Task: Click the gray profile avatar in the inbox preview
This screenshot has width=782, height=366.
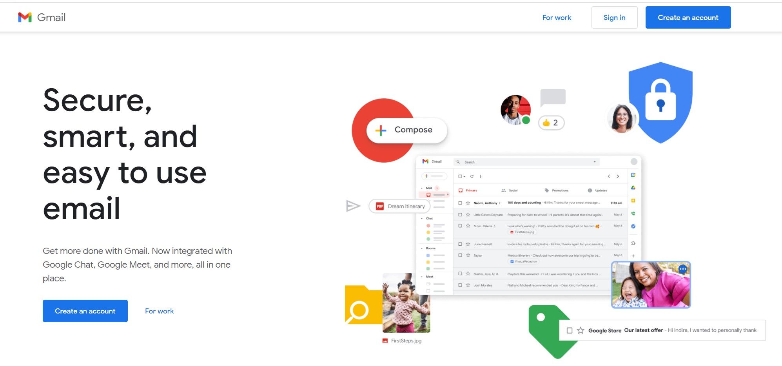Action: point(634,161)
